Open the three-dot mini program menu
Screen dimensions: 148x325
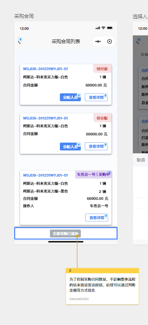(98, 42)
